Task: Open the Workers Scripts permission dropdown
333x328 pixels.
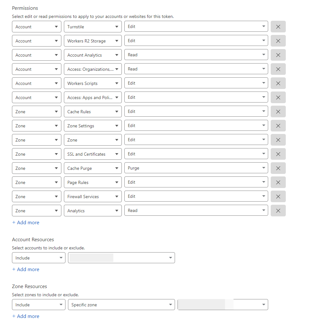Action: coord(93,83)
